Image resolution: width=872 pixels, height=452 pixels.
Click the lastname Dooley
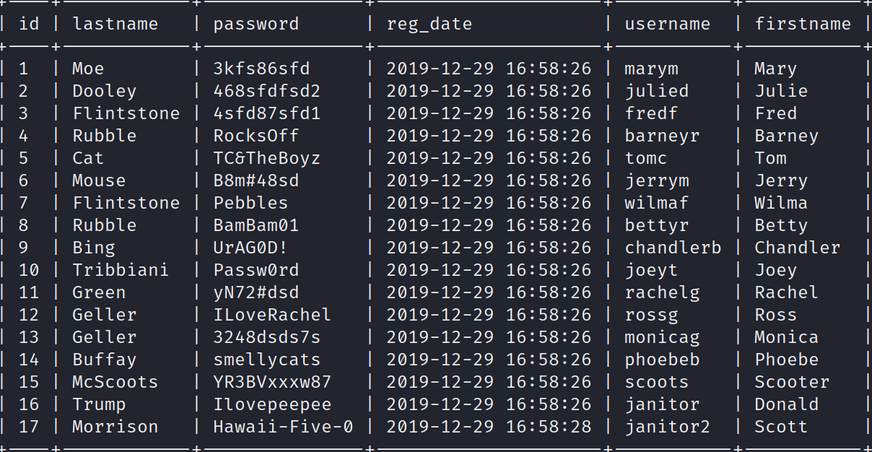tap(104, 91)
